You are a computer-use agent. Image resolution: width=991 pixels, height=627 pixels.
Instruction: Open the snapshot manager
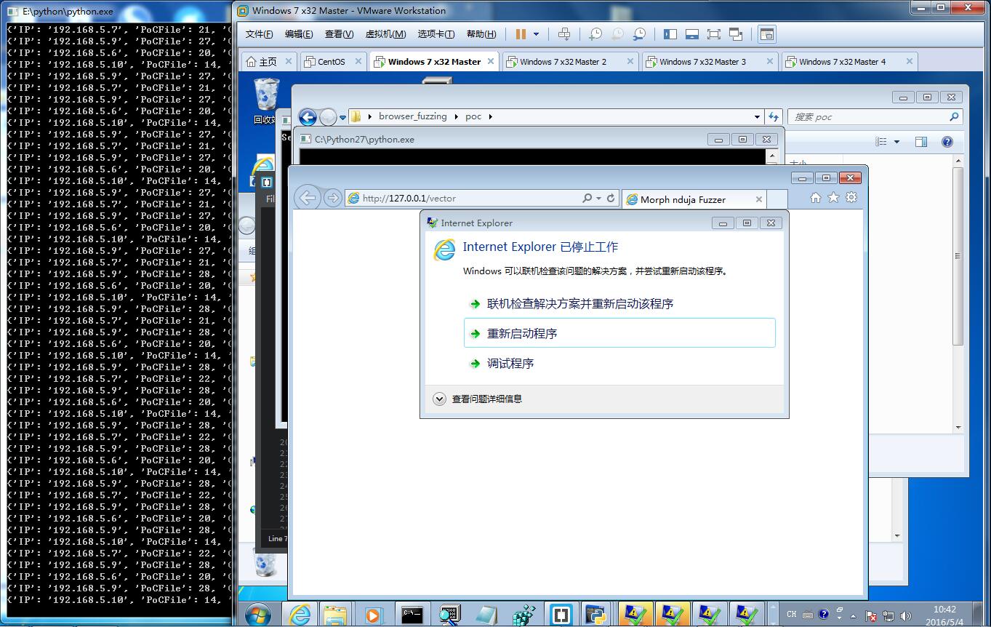(x=639, y=34)
